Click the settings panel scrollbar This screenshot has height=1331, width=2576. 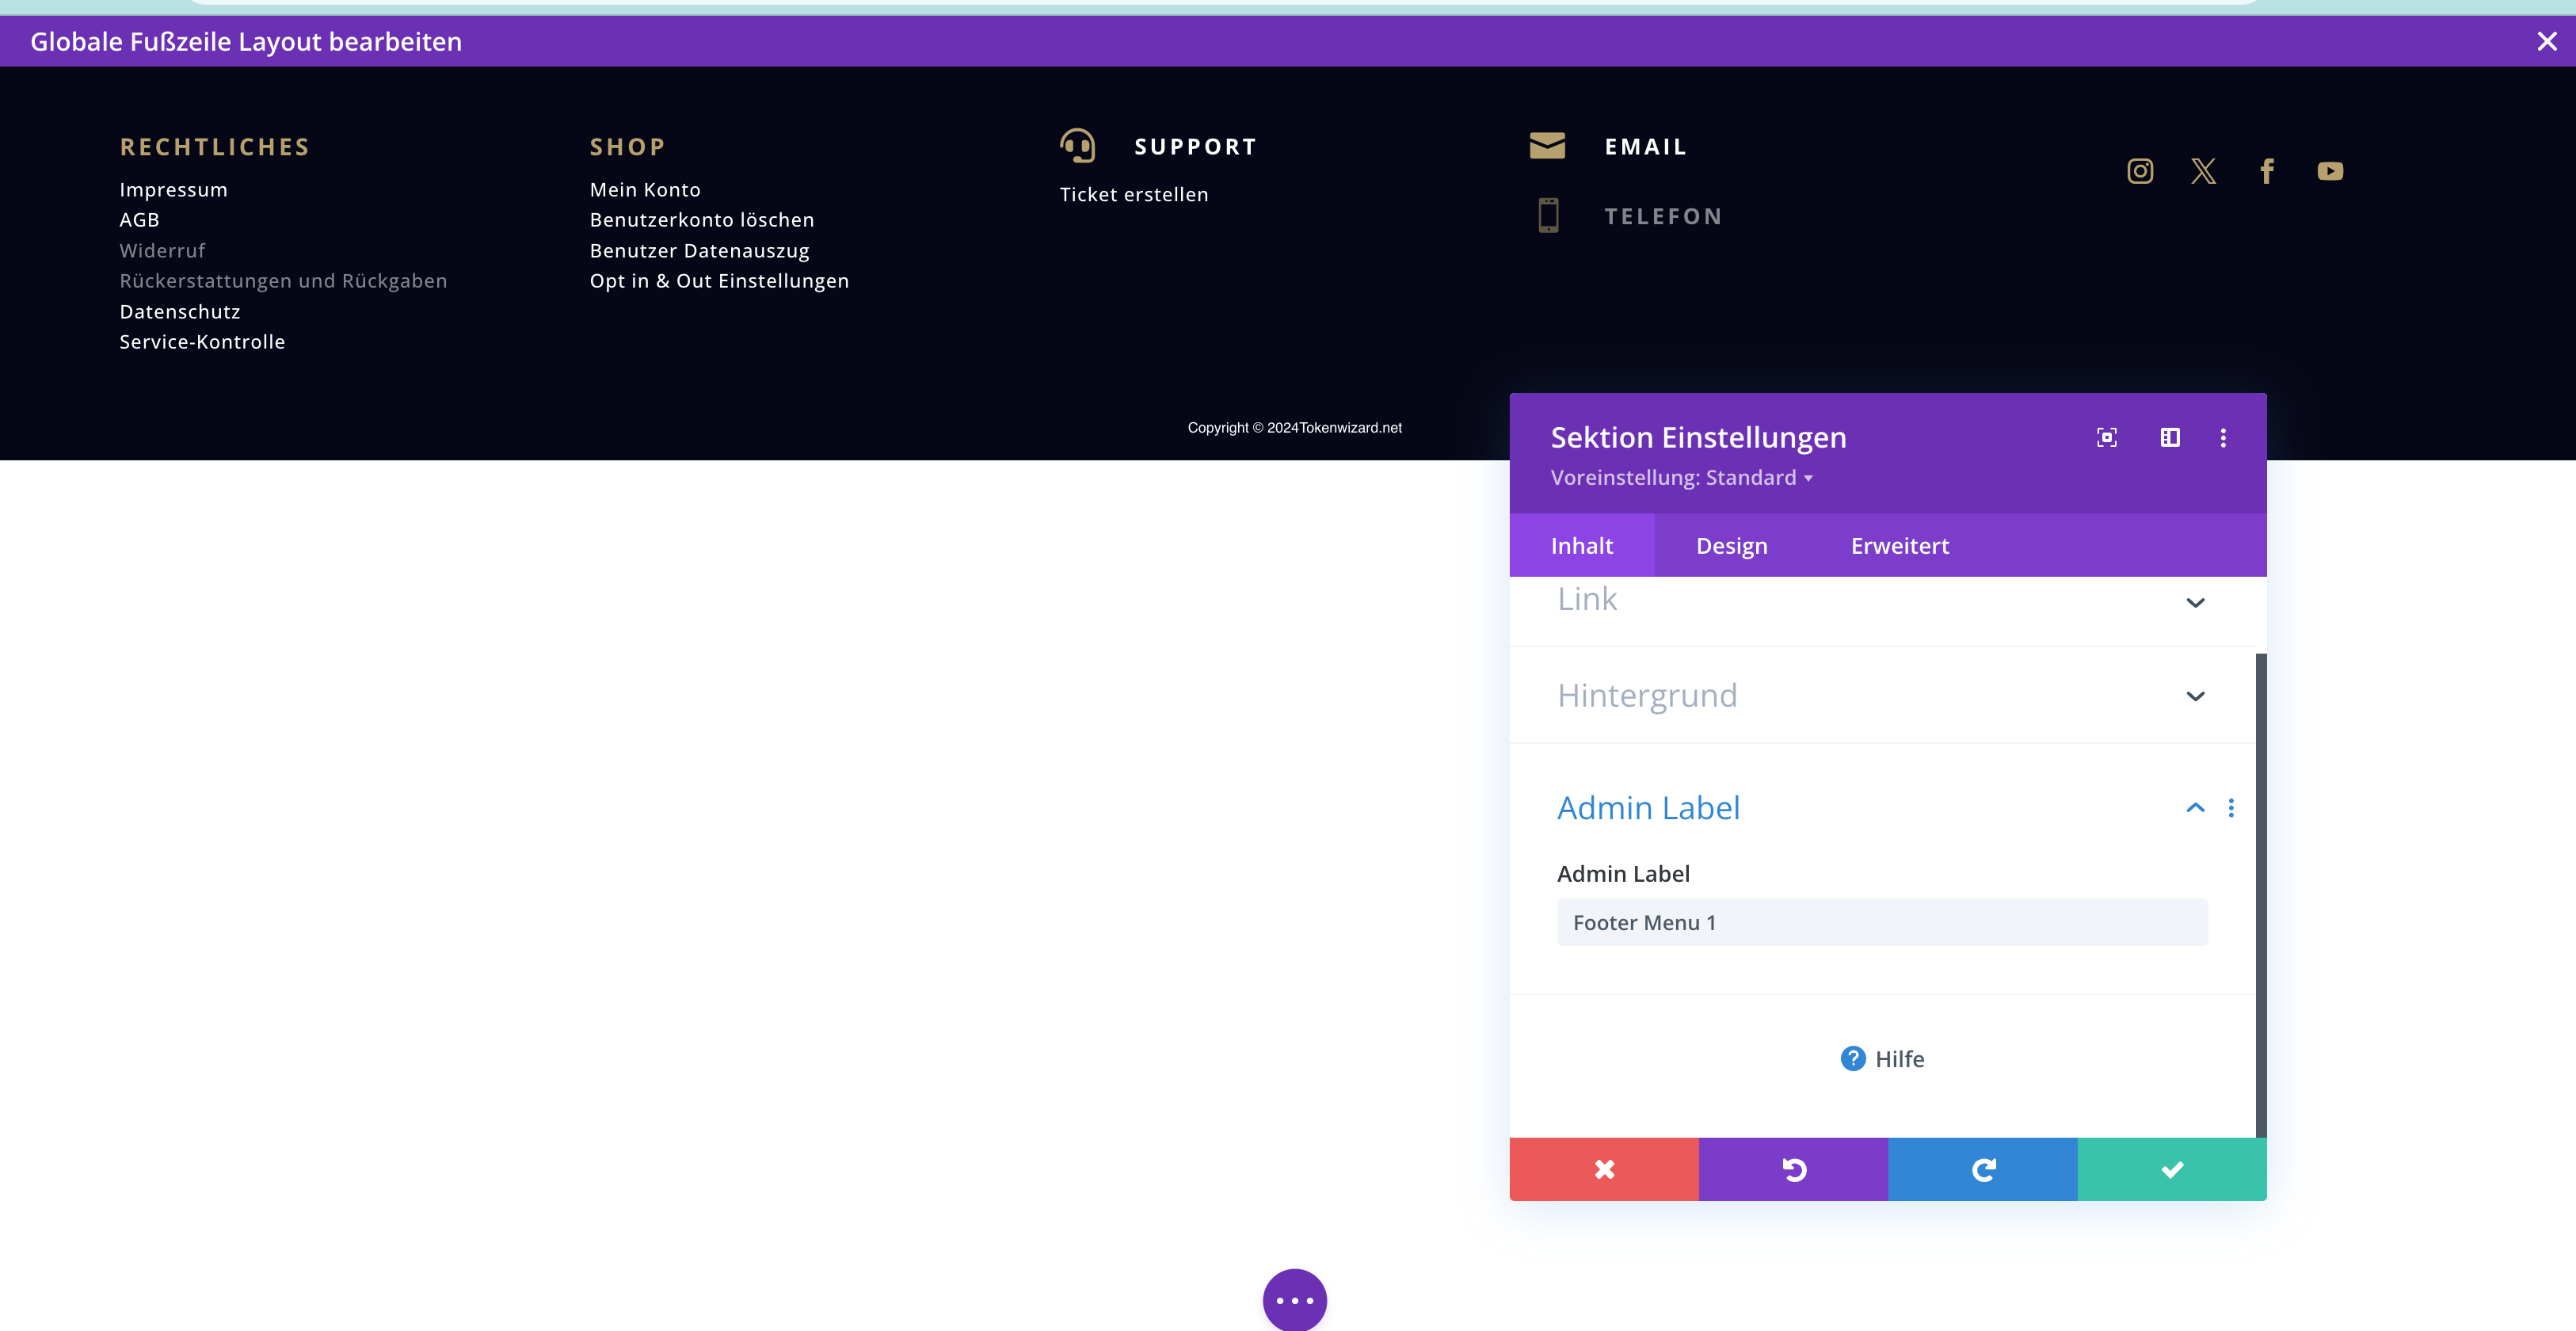(x=2261, y=895)
